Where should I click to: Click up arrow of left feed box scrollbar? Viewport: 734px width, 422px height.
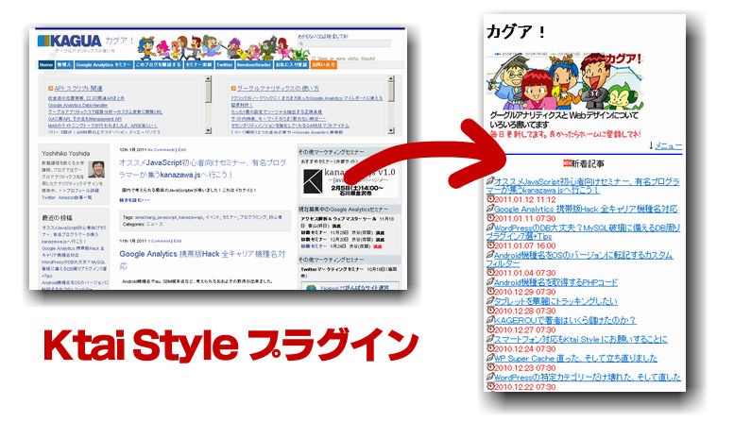coord(209,79)
